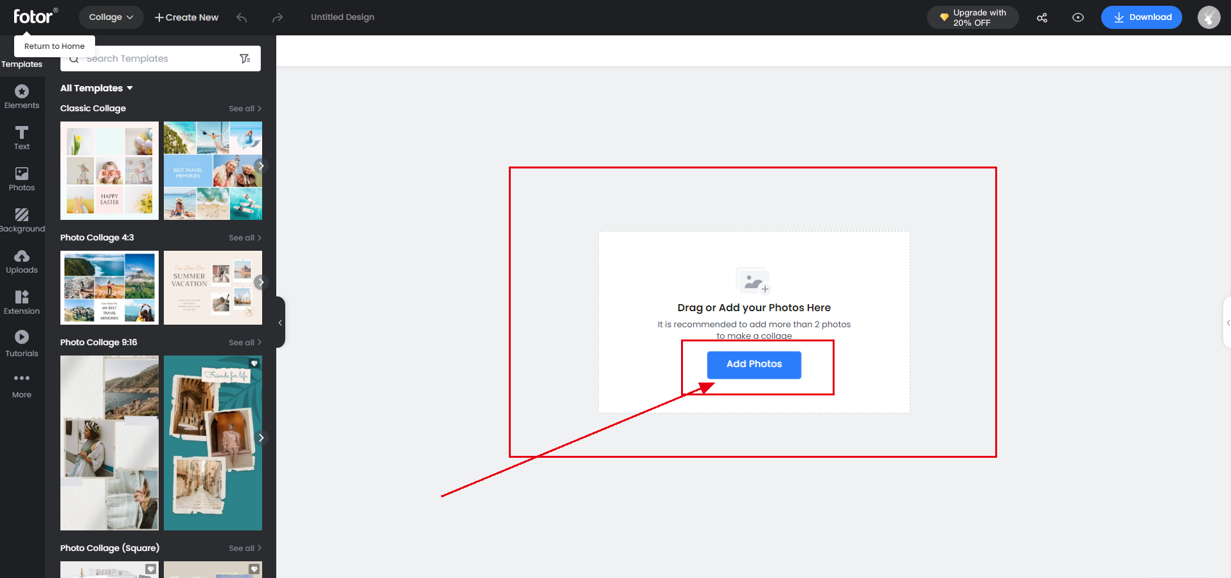Viewport: 1231px width, 578px height.
Task: Click the Search Templates field
Action: tap(161, 59)
